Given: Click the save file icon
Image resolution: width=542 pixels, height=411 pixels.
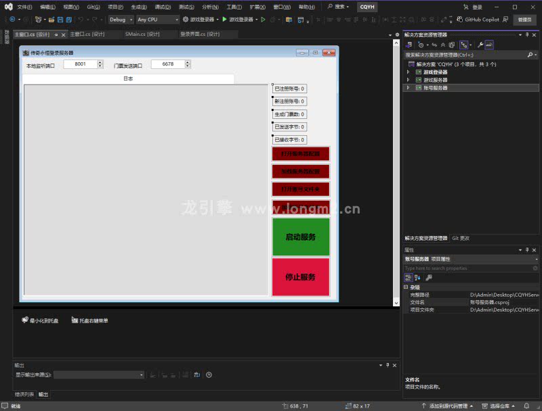Looking at the screenshot, I should coord(60,20).
